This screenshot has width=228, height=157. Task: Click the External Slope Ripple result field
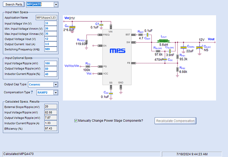[51, 107]
